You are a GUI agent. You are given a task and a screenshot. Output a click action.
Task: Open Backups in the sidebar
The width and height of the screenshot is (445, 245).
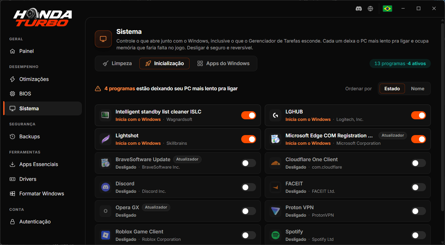[43, 137]
